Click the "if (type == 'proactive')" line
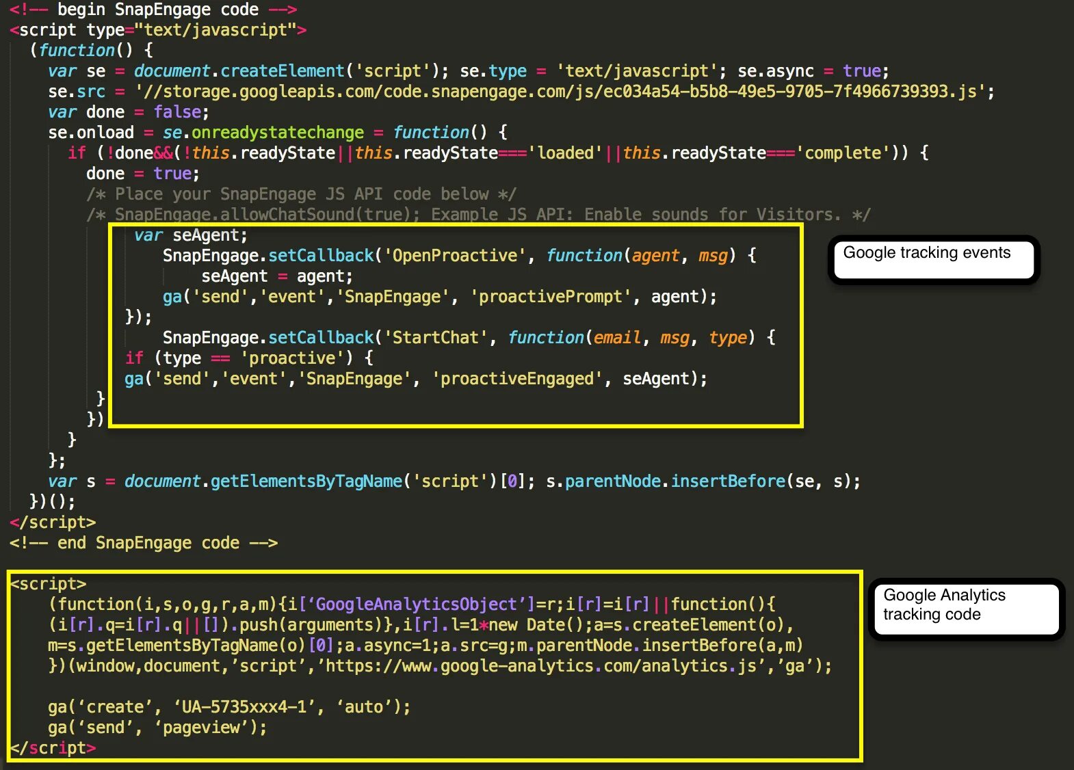 point(249,358)
